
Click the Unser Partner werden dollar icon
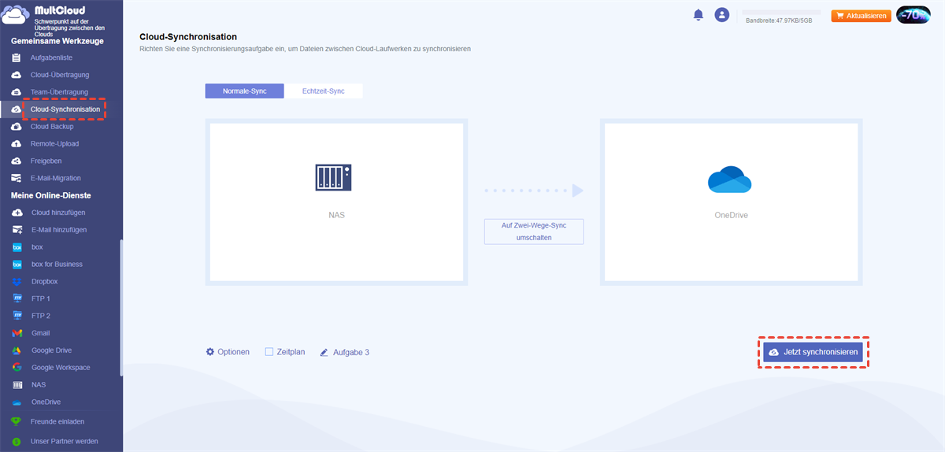16,442
